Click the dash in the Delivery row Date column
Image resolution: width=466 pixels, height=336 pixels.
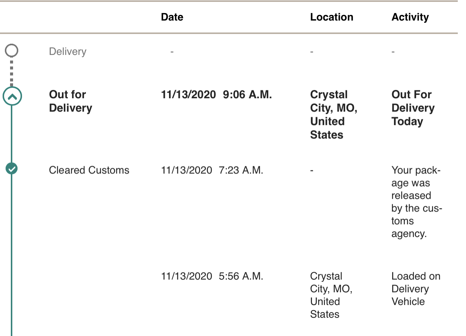point(172,52)
